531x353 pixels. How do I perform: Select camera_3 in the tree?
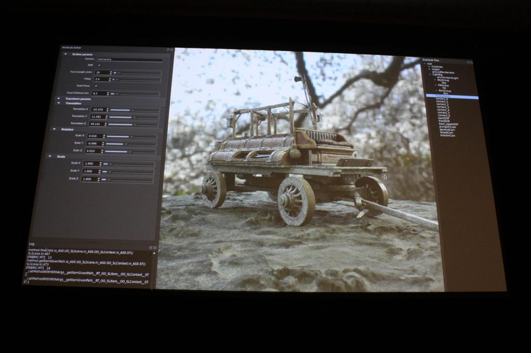pos(443,107)
